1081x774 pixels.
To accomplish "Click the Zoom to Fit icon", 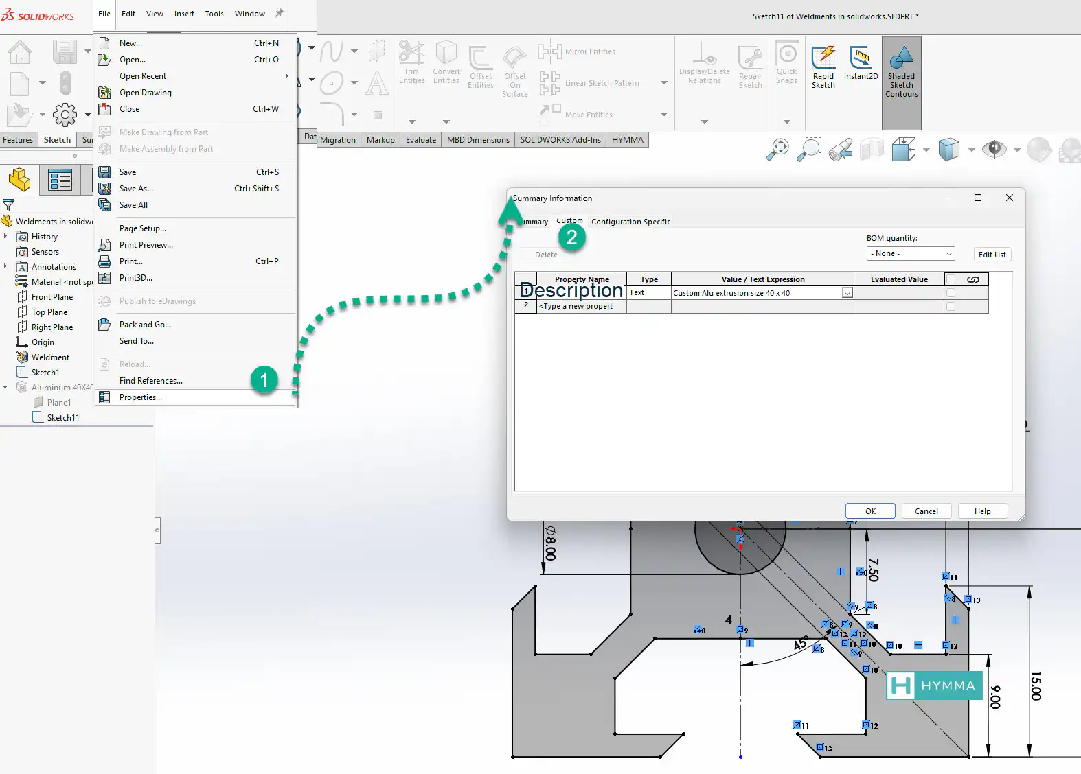I will tap(778, 149).
